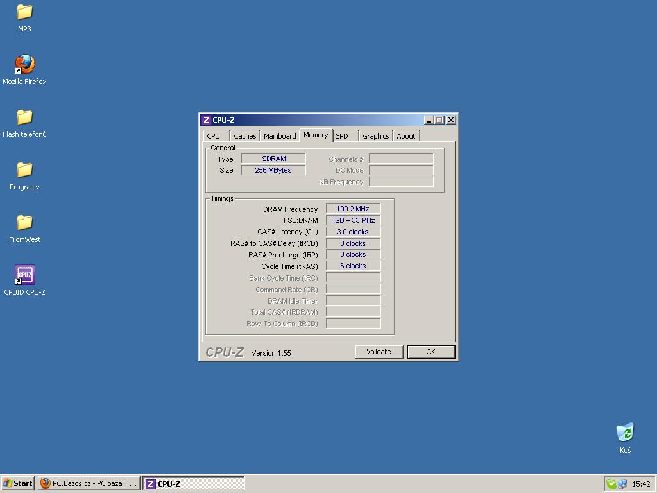The width and height of the screenshot is (657, 493).
Task: Open the Mainboard tab
Action: 280,136
